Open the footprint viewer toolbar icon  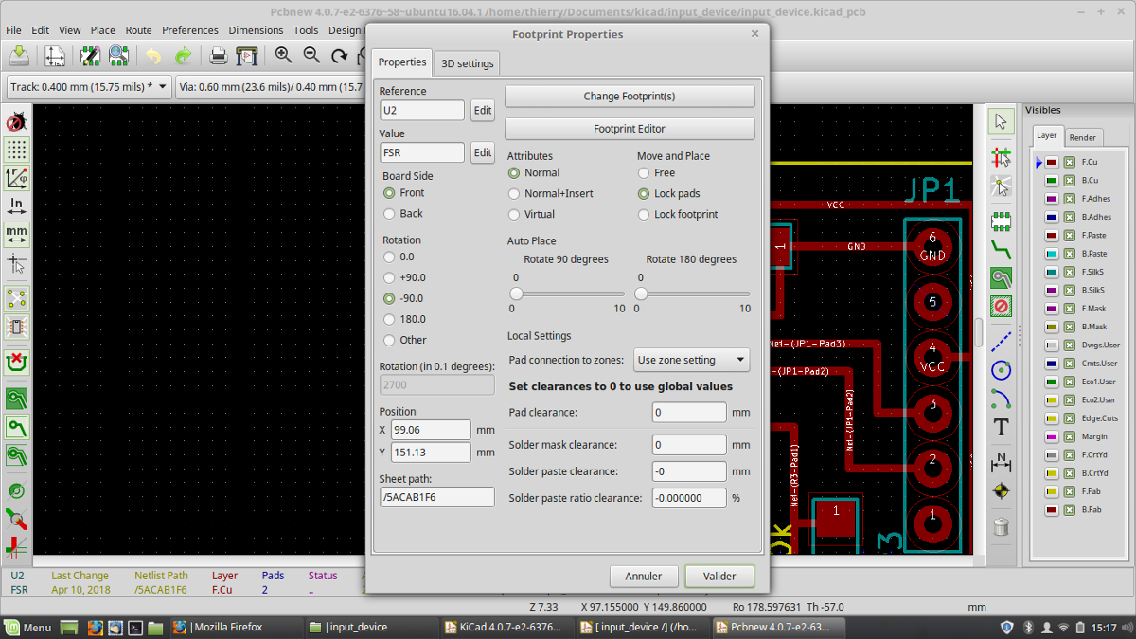pyautogui.click(x=118, y=56)
